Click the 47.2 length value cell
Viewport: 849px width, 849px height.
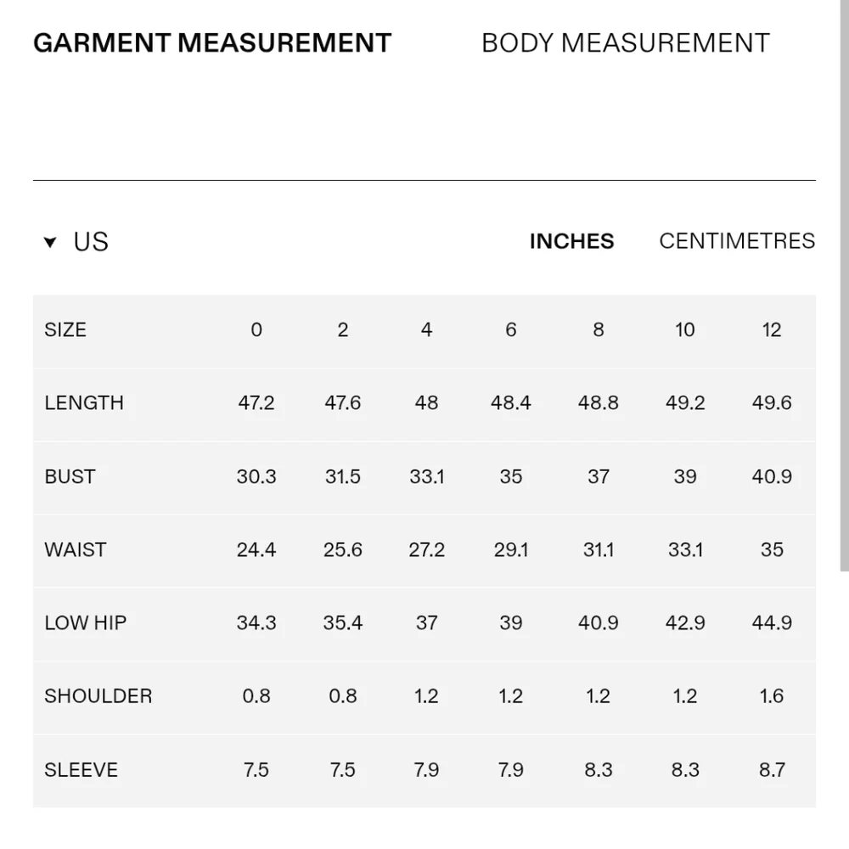click(x=256, y=403)
